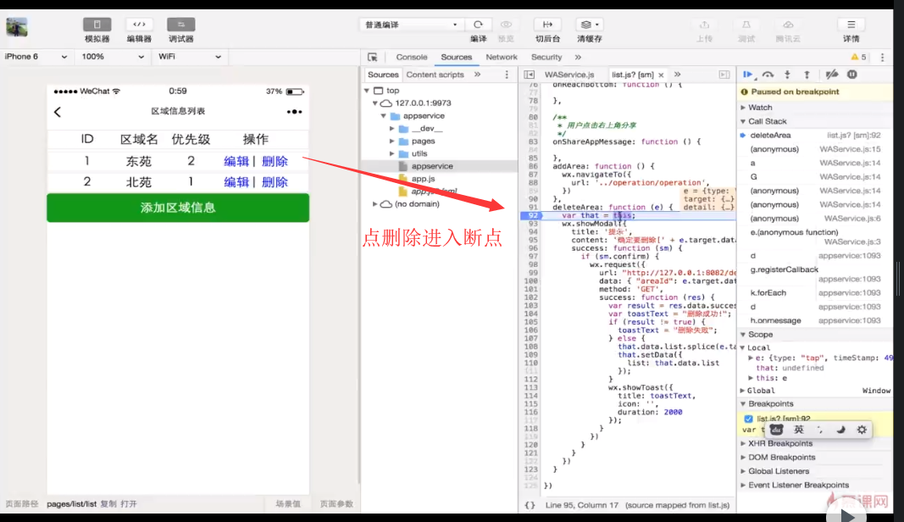Open the iPhone 6 device dropdown

pyautogui.click(x=36, y=57)
